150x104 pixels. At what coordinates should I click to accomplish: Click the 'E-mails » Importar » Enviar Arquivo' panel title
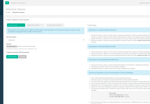click(17, 20)
